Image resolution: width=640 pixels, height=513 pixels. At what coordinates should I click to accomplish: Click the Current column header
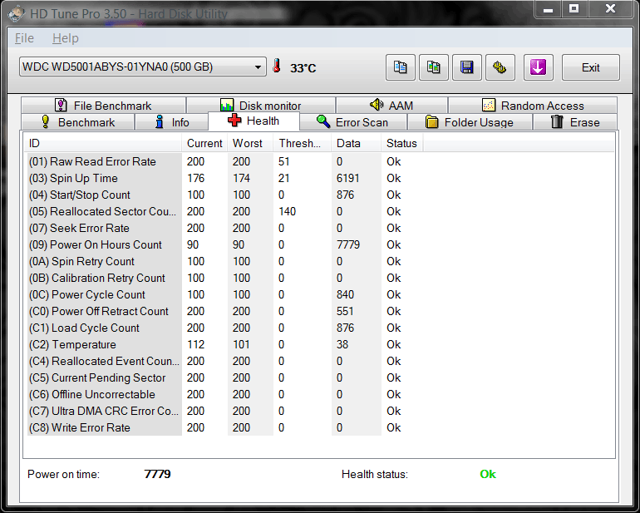(x=204, y=143)
